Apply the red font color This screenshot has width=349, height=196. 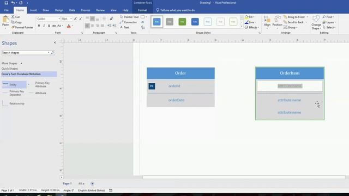click(x=69, y=26)
